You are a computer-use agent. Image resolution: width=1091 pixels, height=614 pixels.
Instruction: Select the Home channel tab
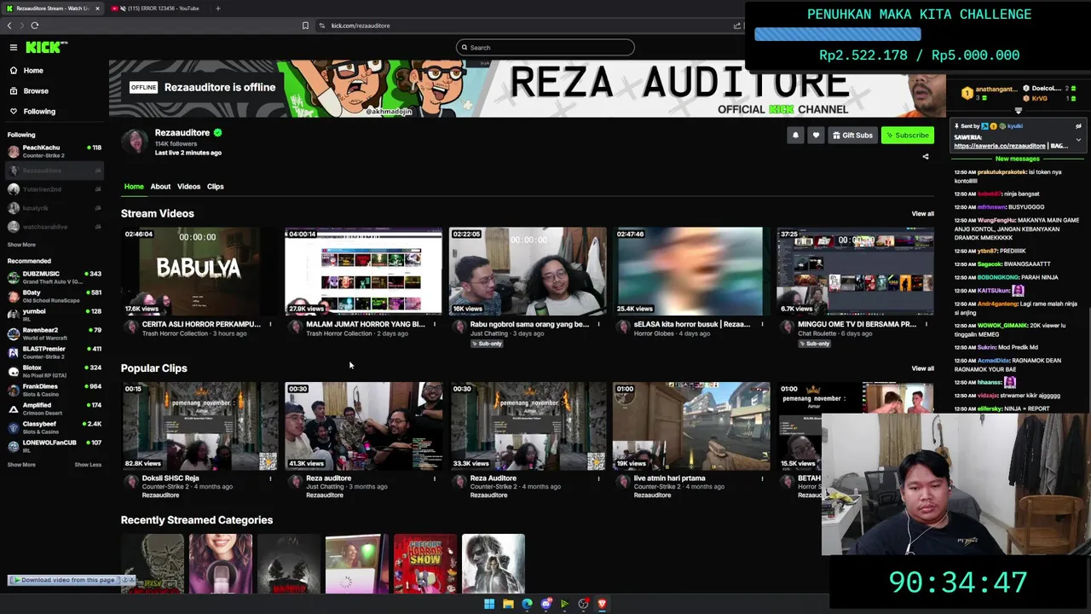(134, 186)
